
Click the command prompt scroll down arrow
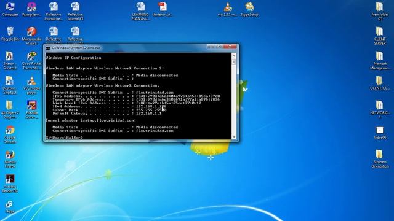tap(234, 137)
